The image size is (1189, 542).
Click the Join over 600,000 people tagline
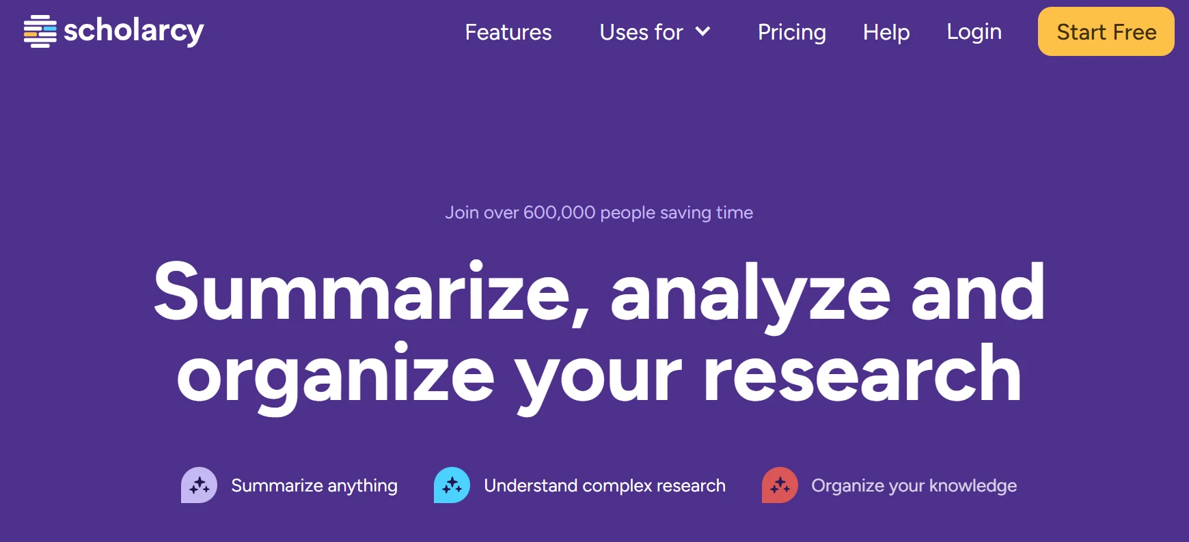[599, 212]
